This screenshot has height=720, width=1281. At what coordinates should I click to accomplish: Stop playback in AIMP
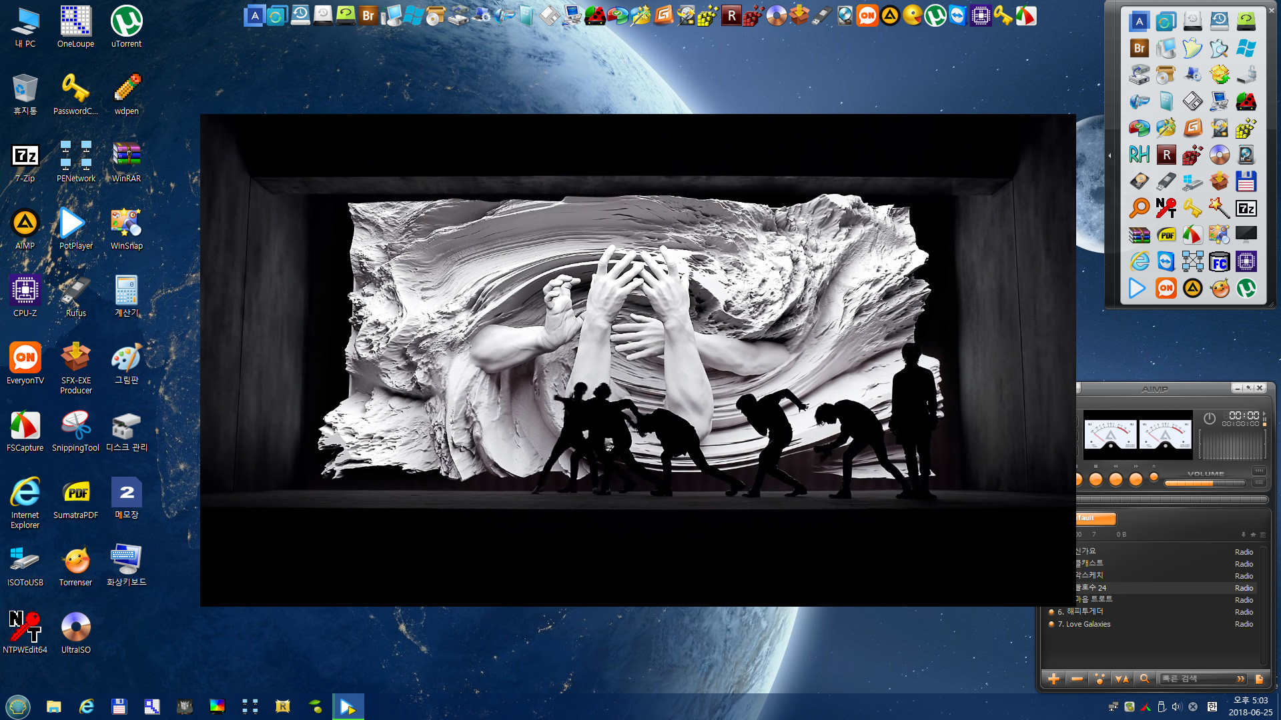1096,479
